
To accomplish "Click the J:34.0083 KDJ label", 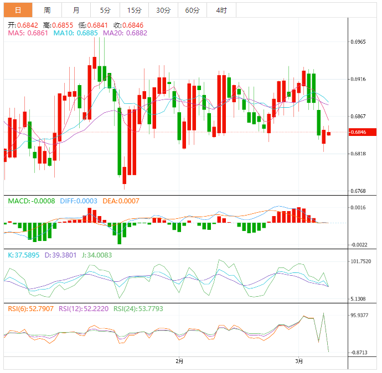I will coord(97,255).
